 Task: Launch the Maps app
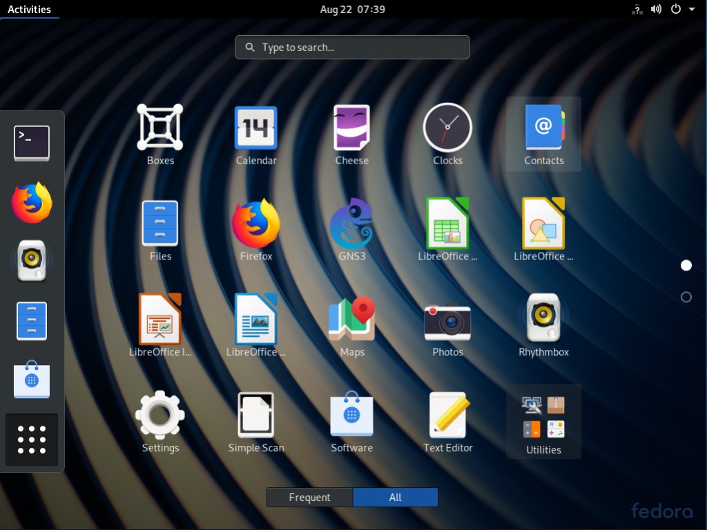point(351,326)
